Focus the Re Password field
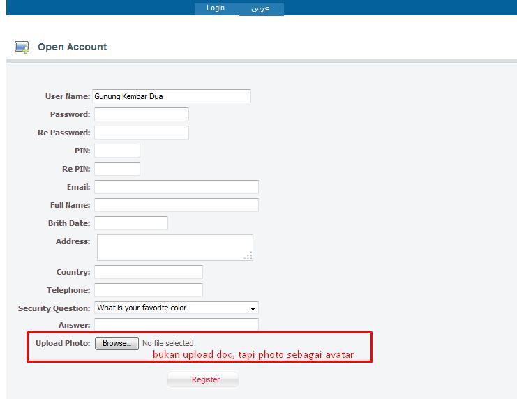The image size is (517, 399). 142,133
